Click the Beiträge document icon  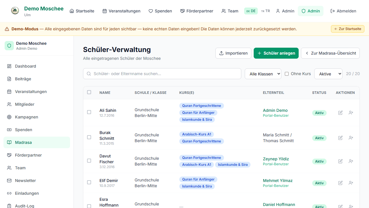point(9,79)
